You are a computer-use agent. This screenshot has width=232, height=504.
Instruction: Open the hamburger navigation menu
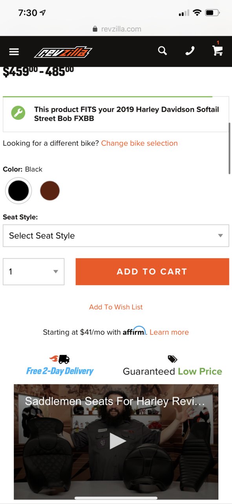point(14,52)
